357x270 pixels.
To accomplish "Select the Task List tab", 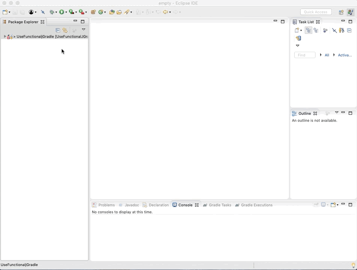I will (x=306, y=22).
